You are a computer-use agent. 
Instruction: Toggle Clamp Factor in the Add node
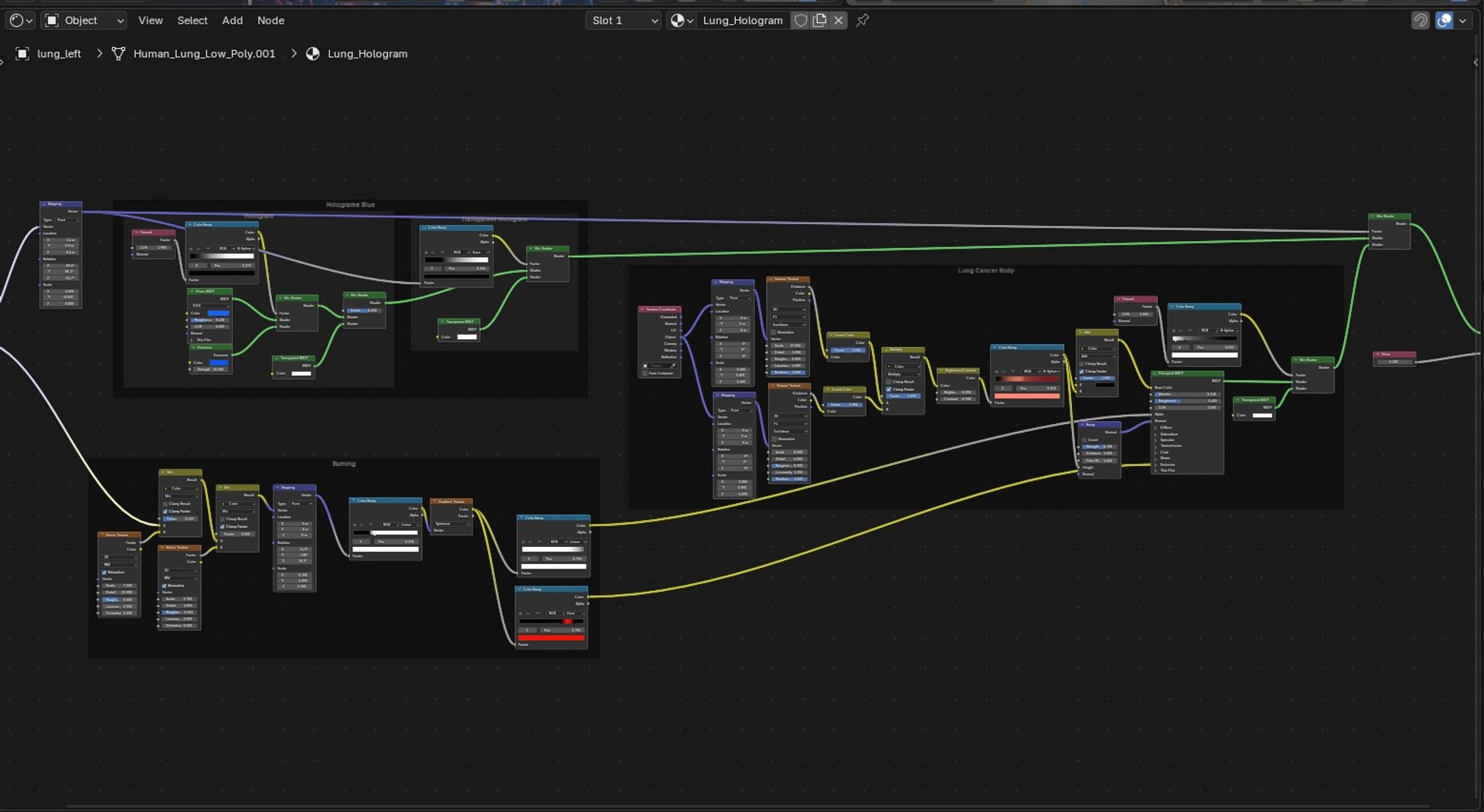point(1081,371)
